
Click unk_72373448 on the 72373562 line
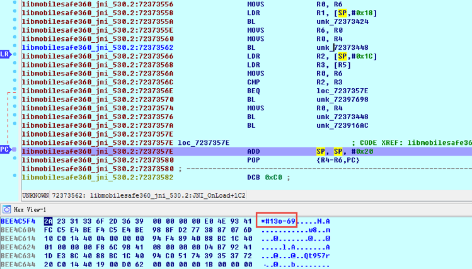point(342,47)
